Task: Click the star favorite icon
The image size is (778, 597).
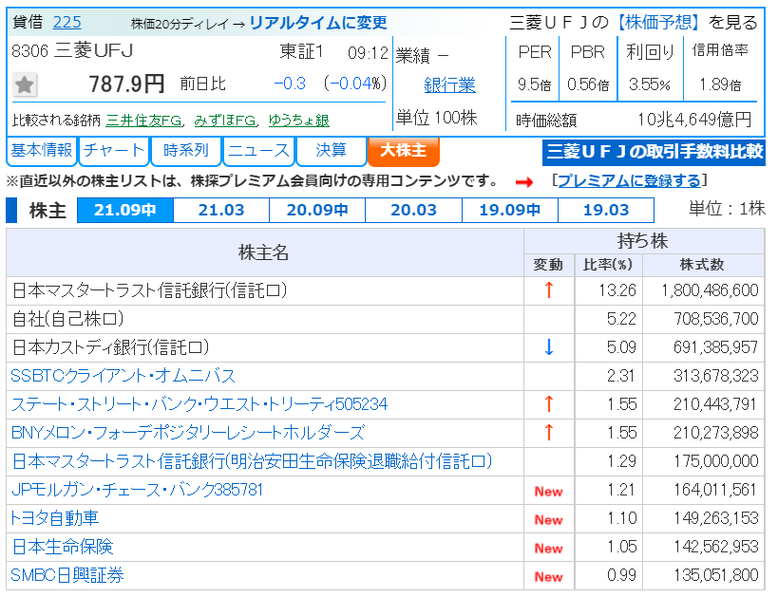Action: [25, 84]
